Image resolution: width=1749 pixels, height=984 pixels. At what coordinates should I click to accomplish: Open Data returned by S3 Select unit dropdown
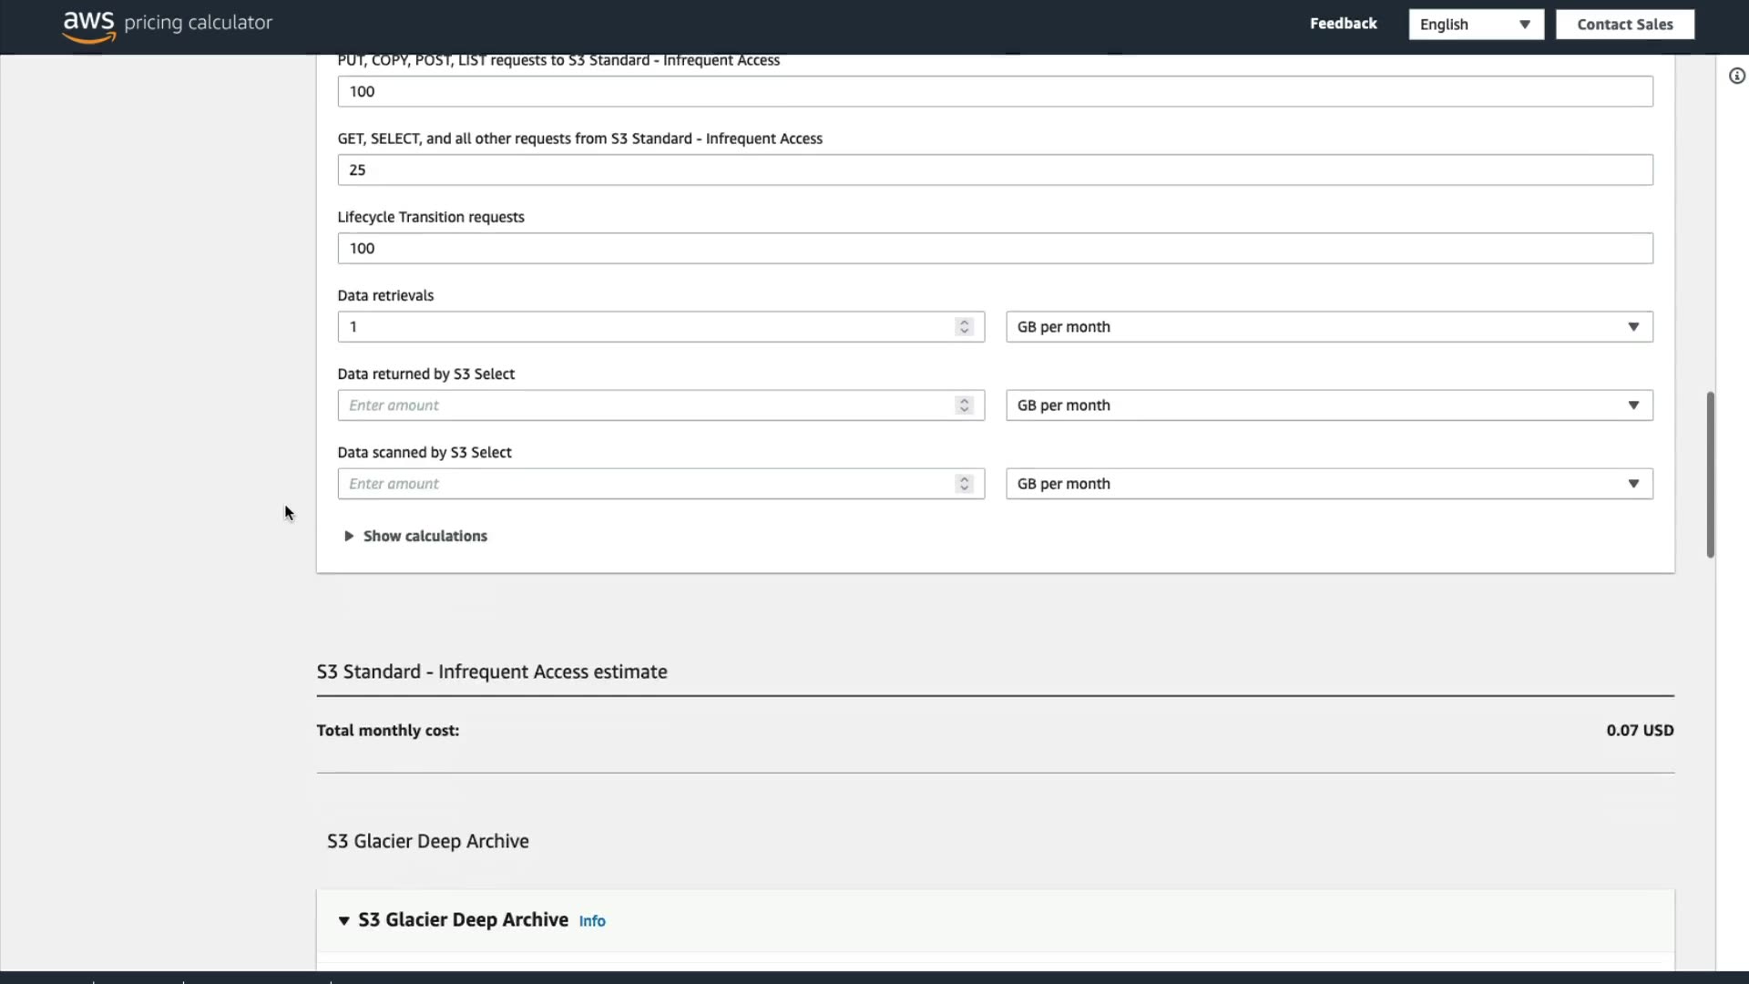tap(1328, 405)
